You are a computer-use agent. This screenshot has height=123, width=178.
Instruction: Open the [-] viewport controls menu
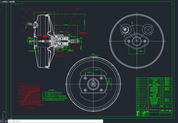point(1,2)
